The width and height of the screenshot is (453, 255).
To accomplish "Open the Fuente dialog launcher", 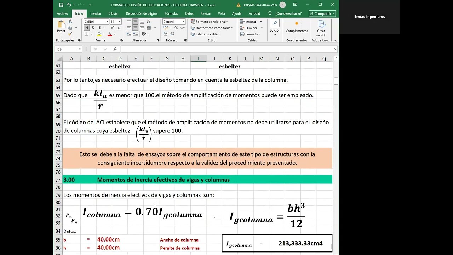I will click(x=121, y=40).
